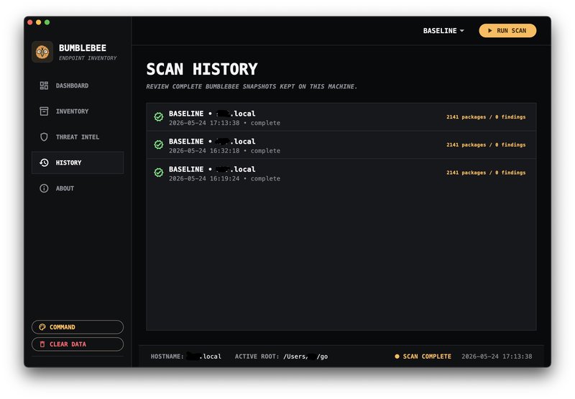Click the trash icon in Clear Data
575x399 pixels.
click(42, 344)
